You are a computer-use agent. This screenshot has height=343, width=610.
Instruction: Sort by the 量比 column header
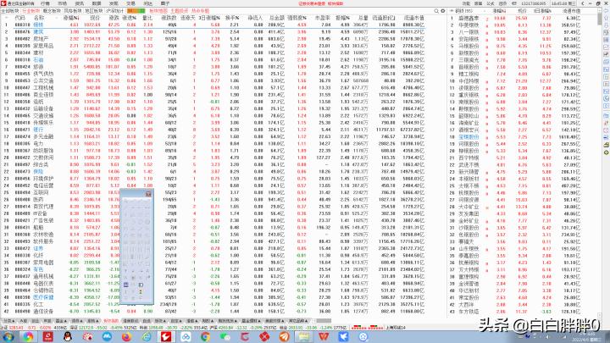coord(147,18)
